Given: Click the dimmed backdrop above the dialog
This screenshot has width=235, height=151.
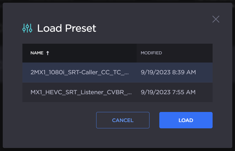Looking at the screenshot, I should point(117,1).
